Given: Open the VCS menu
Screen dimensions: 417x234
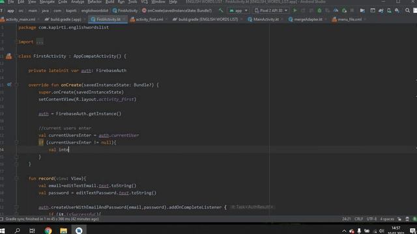Looking at the screenshot, I should (144, 2).
